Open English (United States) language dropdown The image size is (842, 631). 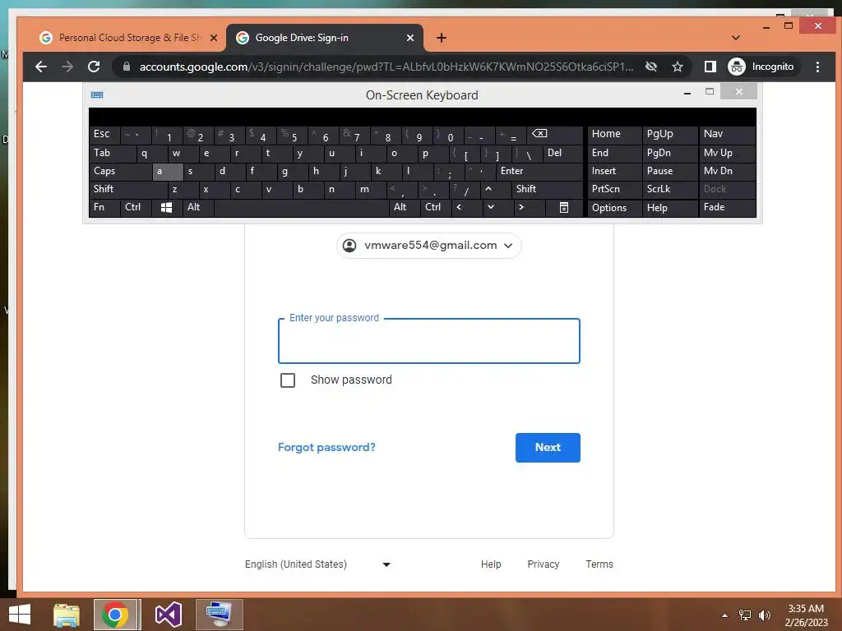[317, 564]
